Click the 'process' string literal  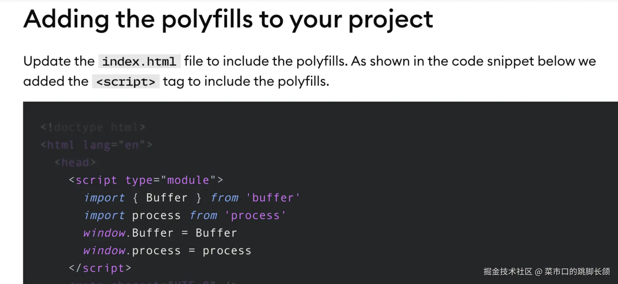255,215
